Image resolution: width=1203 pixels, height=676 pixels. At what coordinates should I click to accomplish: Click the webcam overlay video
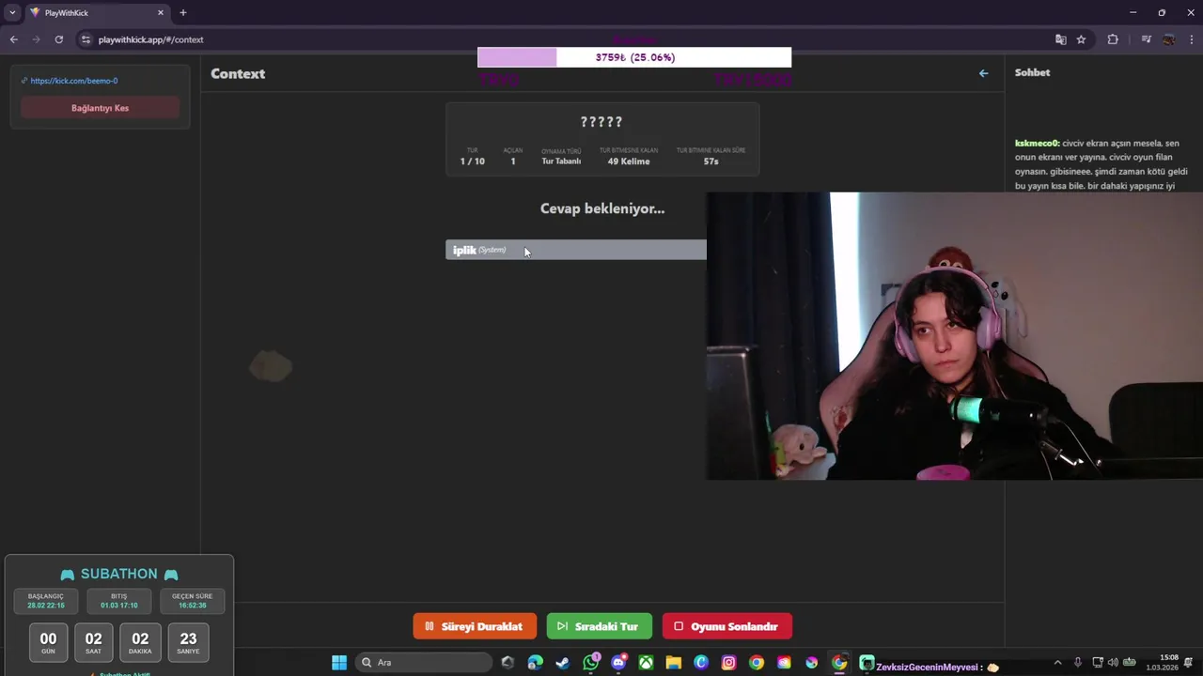pyautogui.click(x=954, y=336)
